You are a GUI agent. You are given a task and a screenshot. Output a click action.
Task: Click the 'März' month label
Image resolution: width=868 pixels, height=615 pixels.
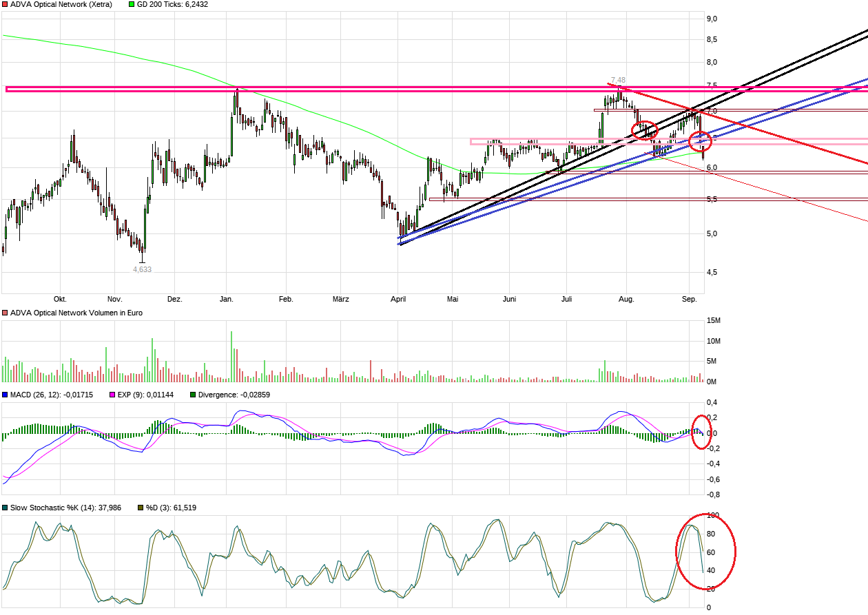[x=341, y=299]
